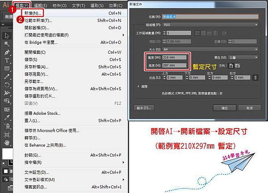Select the Shape Builder tool
268x193 pixels.
7,101
